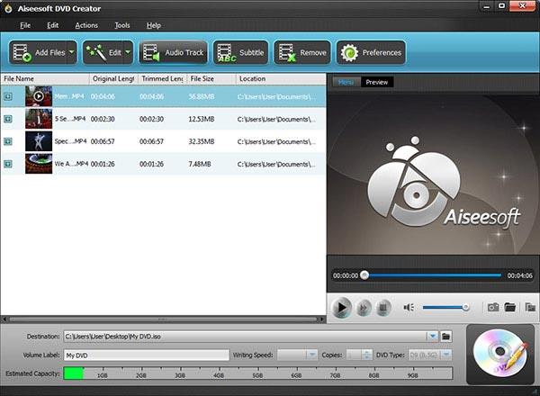Click the Trimmed Length column header
The image size is (540, 396).
[162, 79]
